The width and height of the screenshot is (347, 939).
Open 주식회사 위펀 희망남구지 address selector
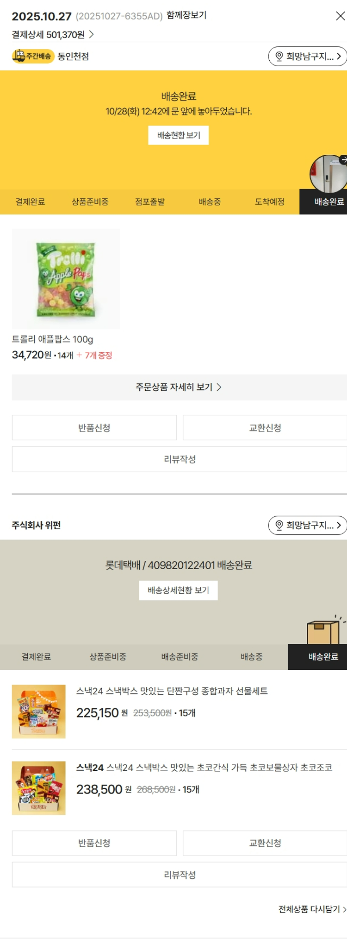tap(307, 525)
